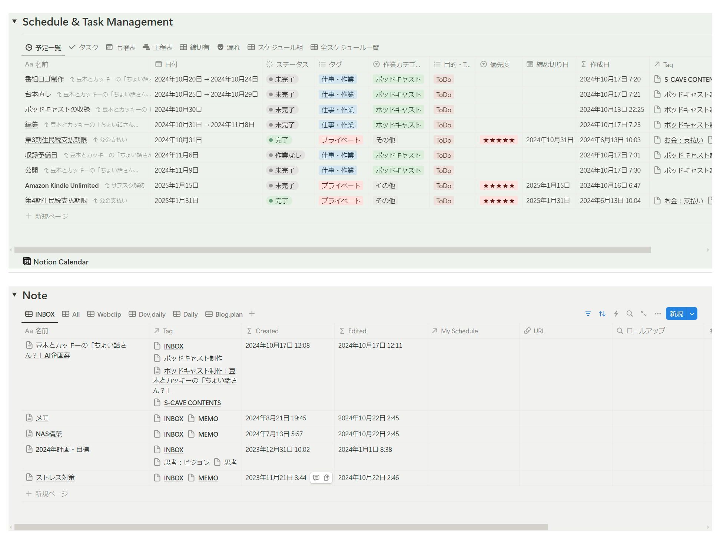Switch to the タスク view tab
This screenshot has width=720, height=550.
coord(84,47)
